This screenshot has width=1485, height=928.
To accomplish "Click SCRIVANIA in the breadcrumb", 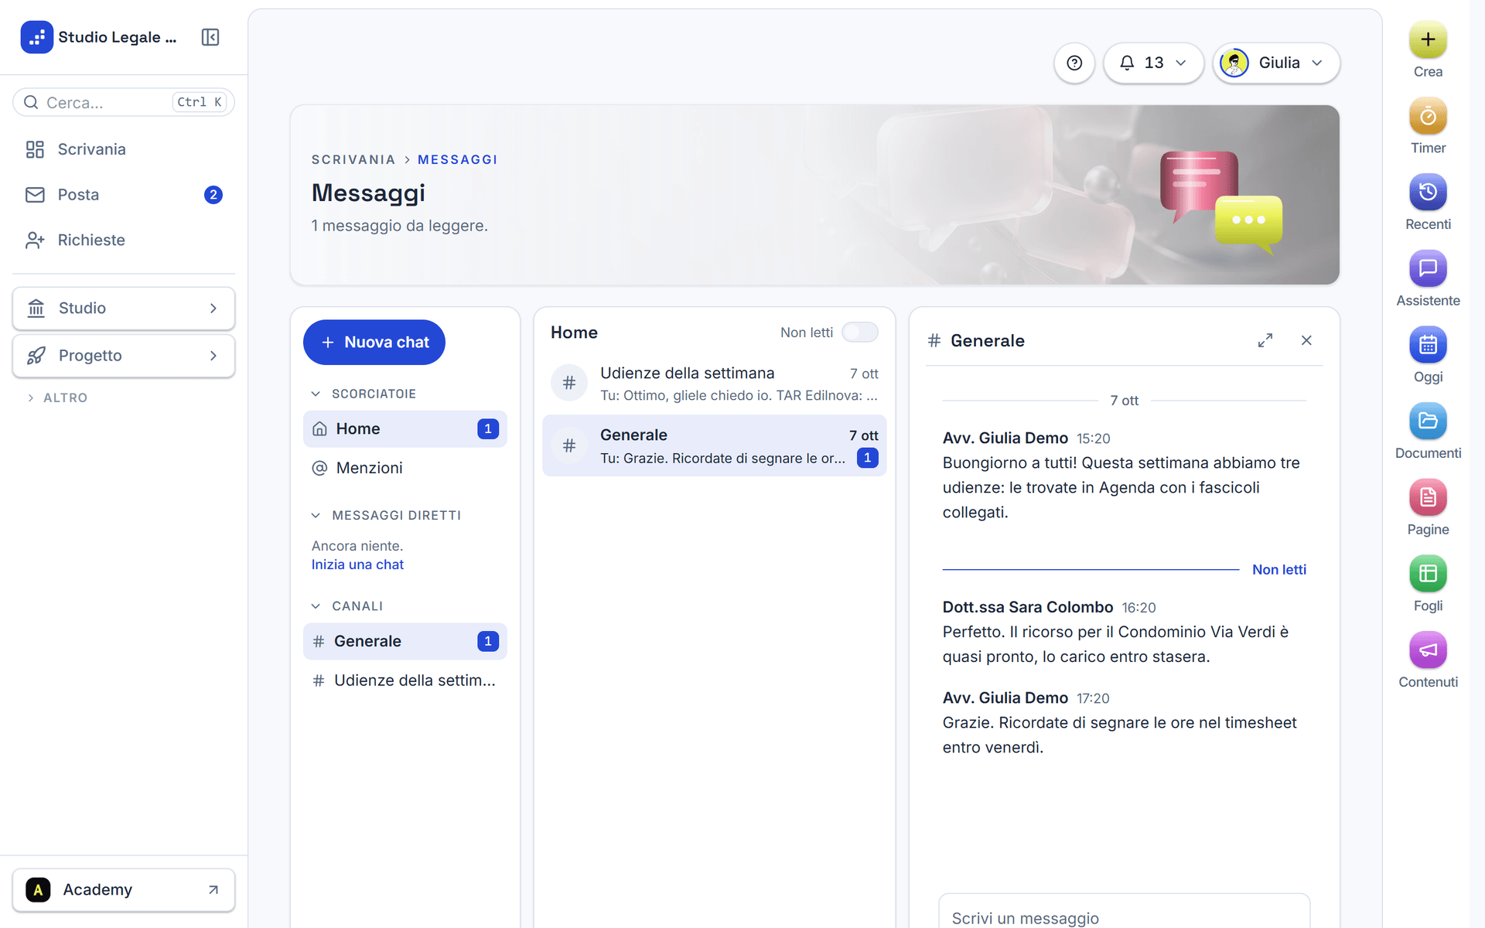I will [x=353, y=159].
